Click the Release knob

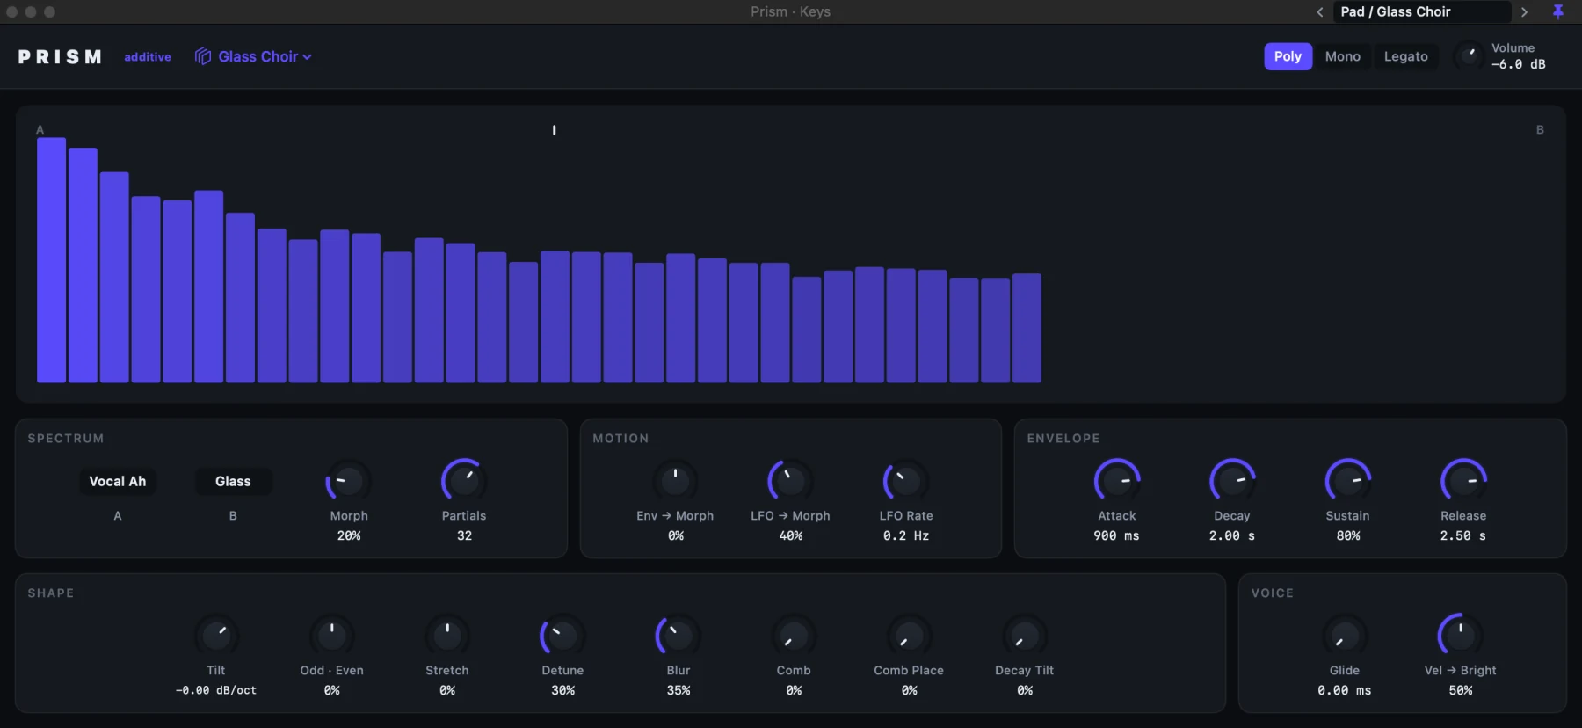tap(1463, 481)
